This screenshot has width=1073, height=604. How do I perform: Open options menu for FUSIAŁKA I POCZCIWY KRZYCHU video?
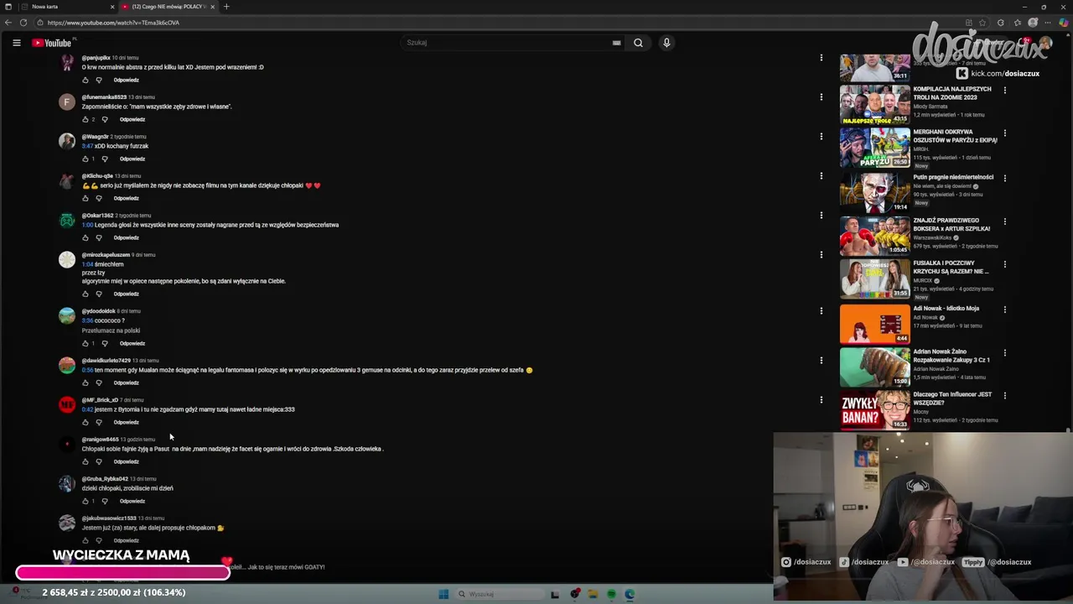pyautogui.click(x=1004, y=264)
